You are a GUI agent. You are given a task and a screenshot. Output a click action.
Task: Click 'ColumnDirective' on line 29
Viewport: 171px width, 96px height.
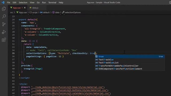click(48, 35)
